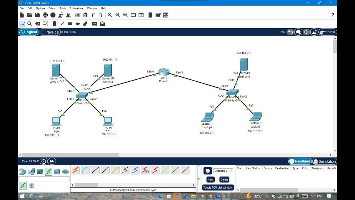355x200 pixels.
Task: Redo action with Redo arrow
Action: (x=101, y=15)
